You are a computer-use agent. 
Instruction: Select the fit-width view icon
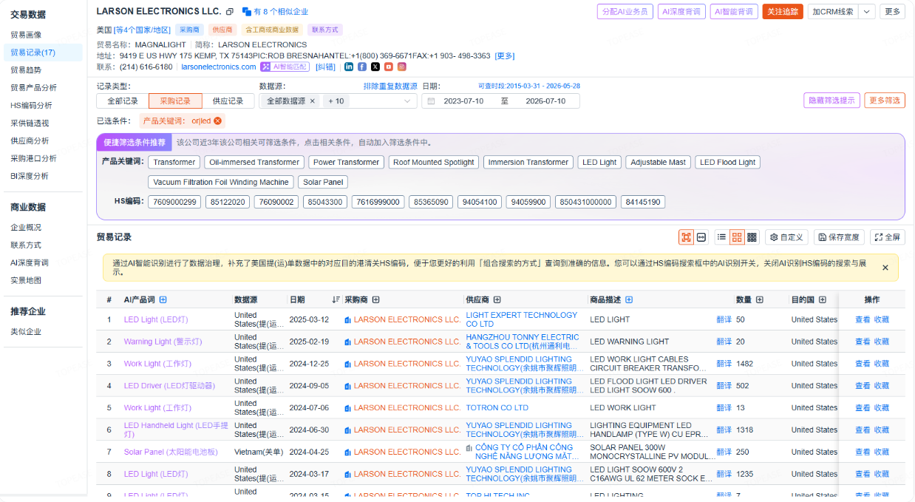click(701, 237)
